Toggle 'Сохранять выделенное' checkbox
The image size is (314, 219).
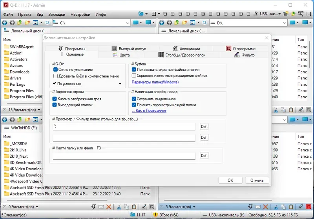pos(134,99)
